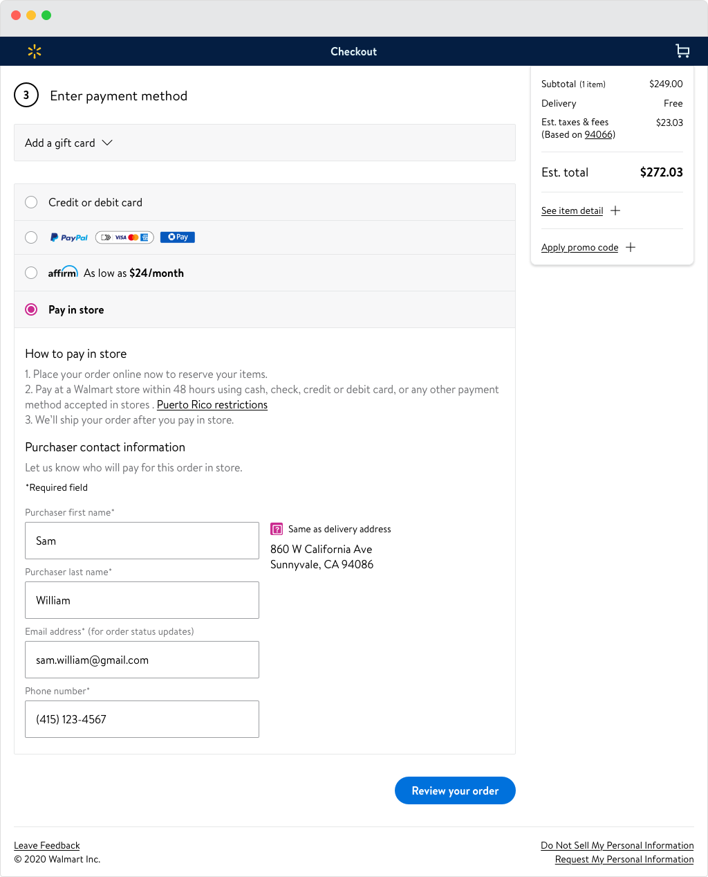Toggle the Same as delivery address checkbox
This screenshot has height=877, width=708.
[x=277, y=529]
